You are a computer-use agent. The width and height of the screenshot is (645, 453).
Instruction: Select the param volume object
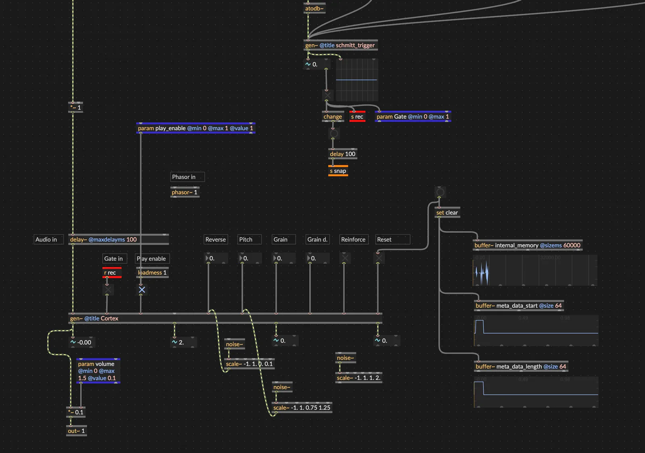tap(98, 371)
